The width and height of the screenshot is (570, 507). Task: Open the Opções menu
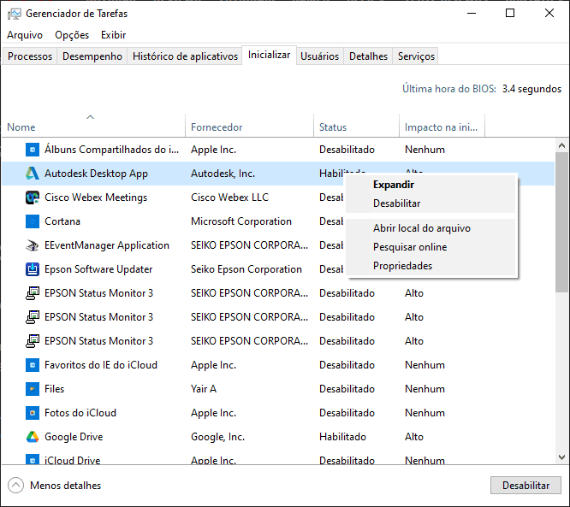pos(72,35)
